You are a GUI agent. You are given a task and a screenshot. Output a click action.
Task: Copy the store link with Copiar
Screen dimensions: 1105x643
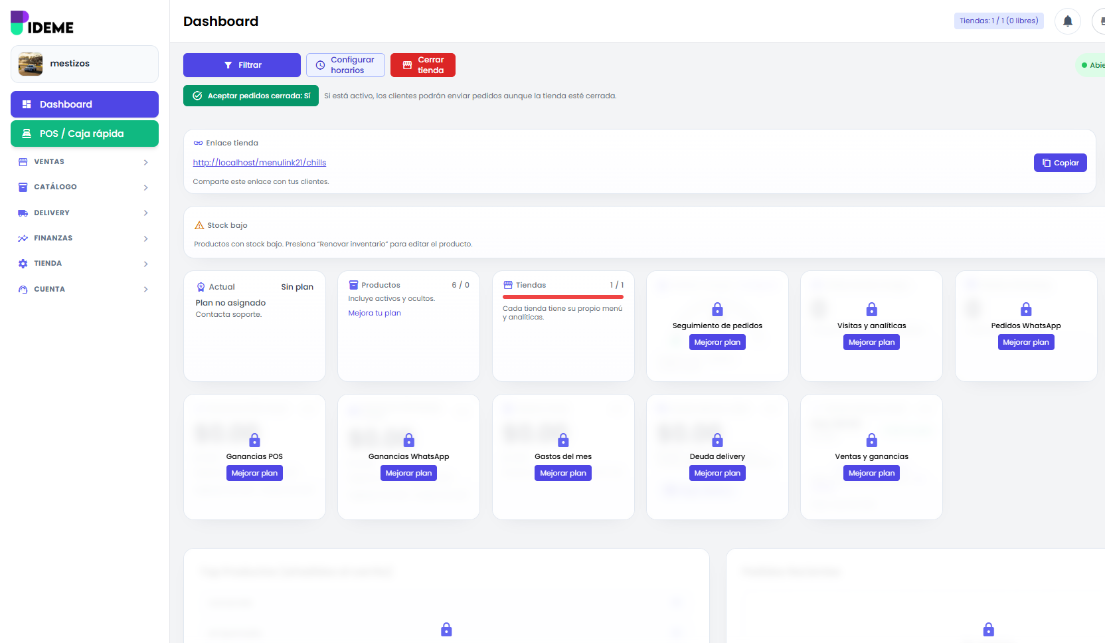(x=1060, y=163)
